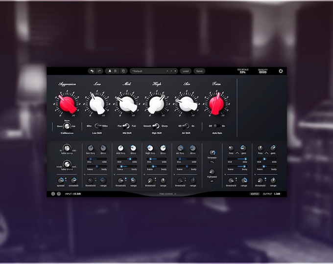Click the mid freq knob
Image resolution: width=333 pixels, height=264 pixels.
click(x=120, y=148)
